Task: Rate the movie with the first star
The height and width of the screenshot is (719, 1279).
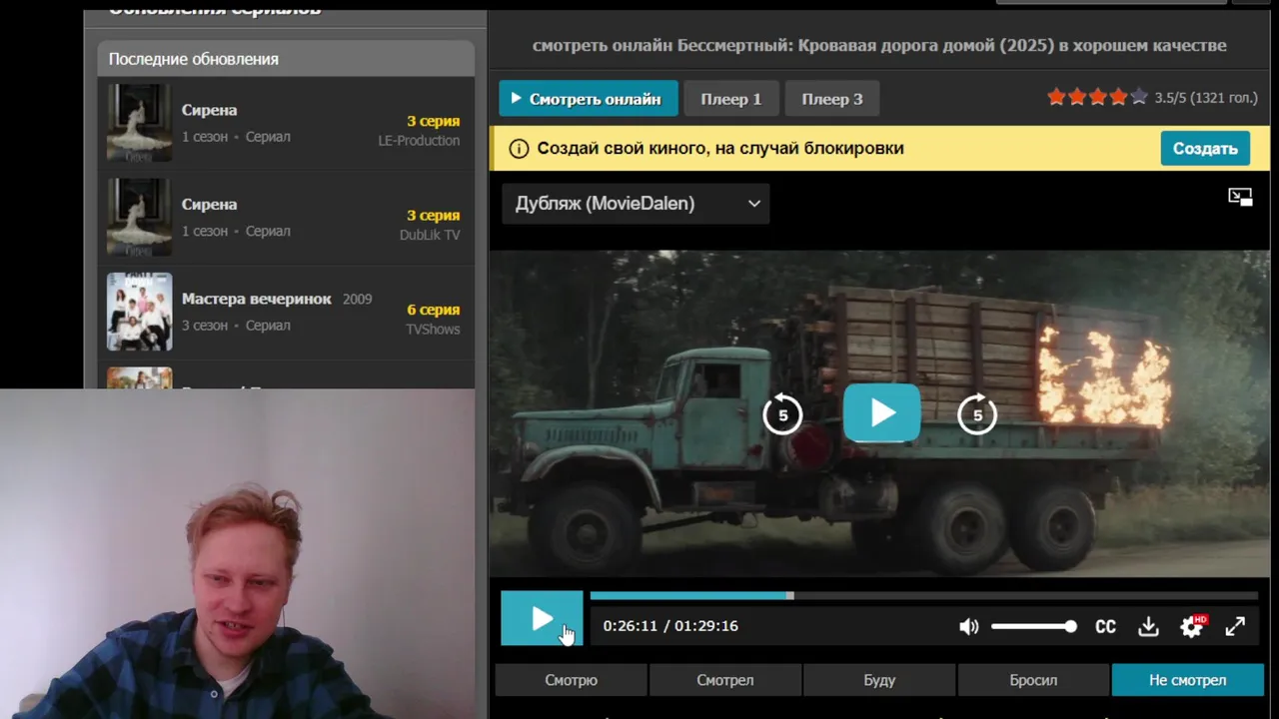Action: pyautogui.click(x=1056, y=97)
